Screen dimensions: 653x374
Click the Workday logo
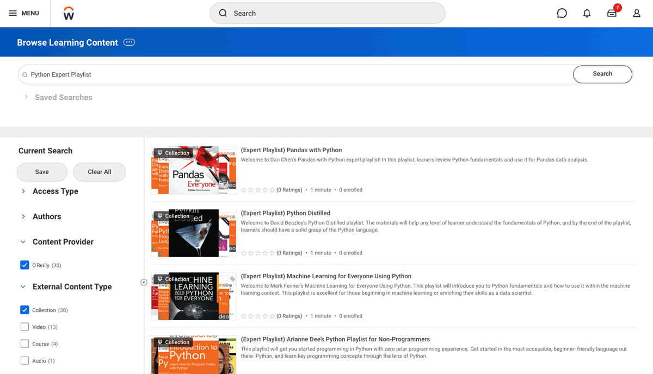click(69, 14)
